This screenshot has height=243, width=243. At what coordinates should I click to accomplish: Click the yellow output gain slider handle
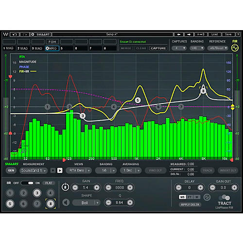tap(232, 107)
